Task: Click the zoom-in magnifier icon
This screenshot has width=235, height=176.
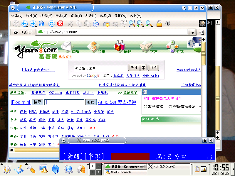Action: click(x=140, y=24)
